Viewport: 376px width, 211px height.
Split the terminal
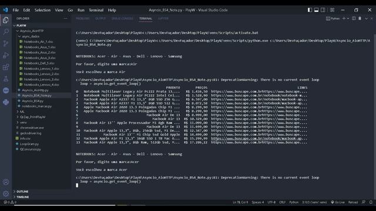(x=354, y=18)
